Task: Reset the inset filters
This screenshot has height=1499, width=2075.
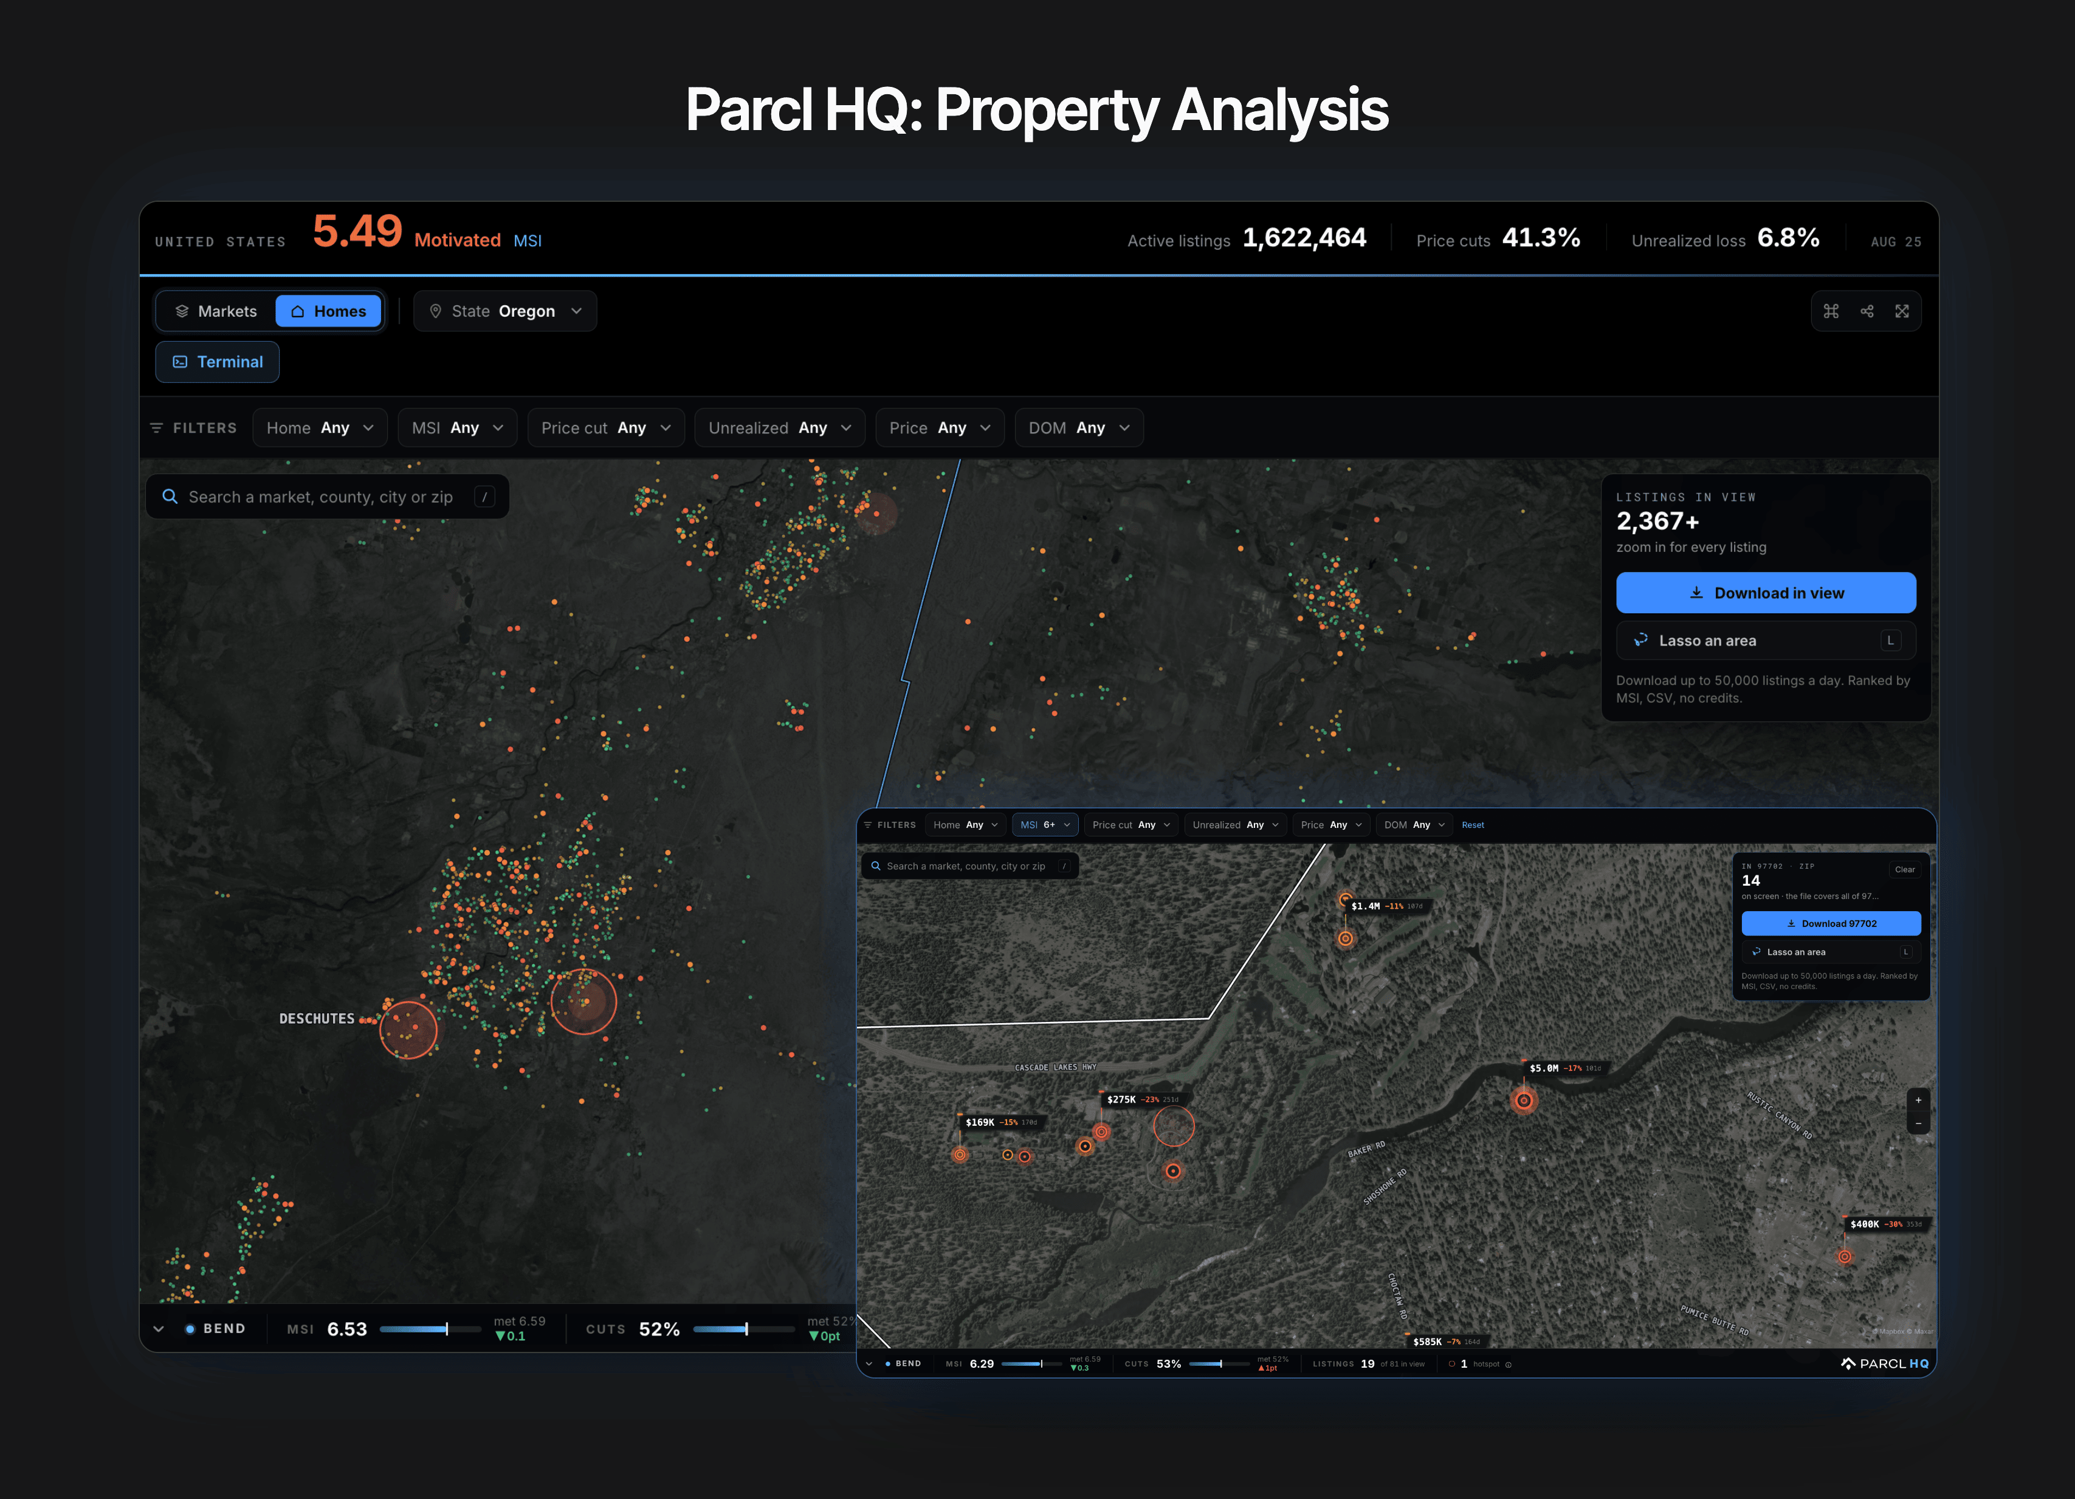Action: pos(1473,825)
